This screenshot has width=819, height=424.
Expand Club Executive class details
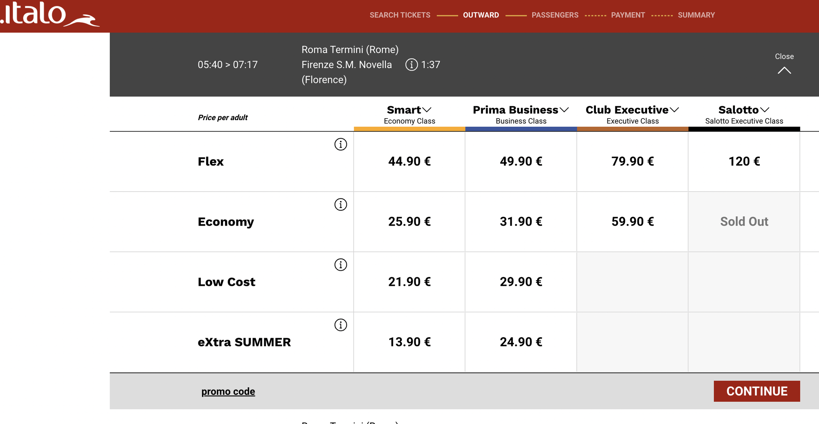674,110
